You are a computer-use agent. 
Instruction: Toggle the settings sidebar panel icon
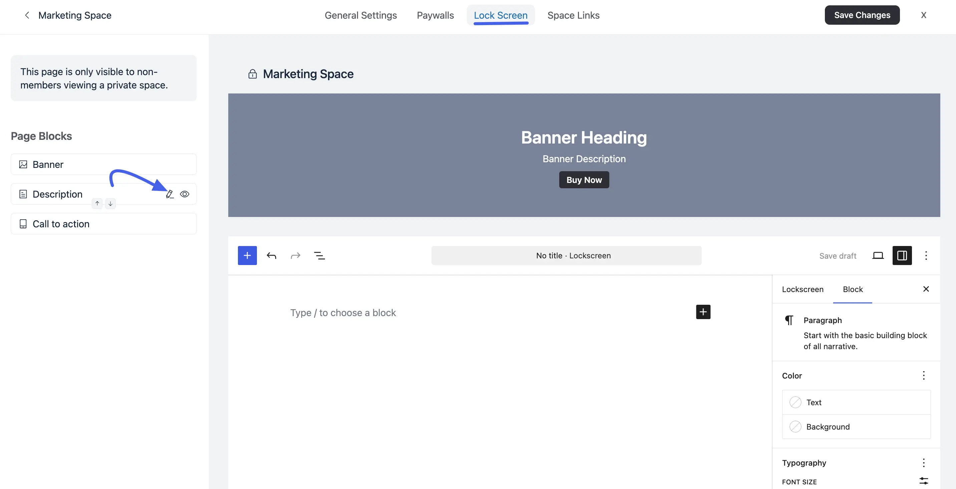click(x=902, y=255)
